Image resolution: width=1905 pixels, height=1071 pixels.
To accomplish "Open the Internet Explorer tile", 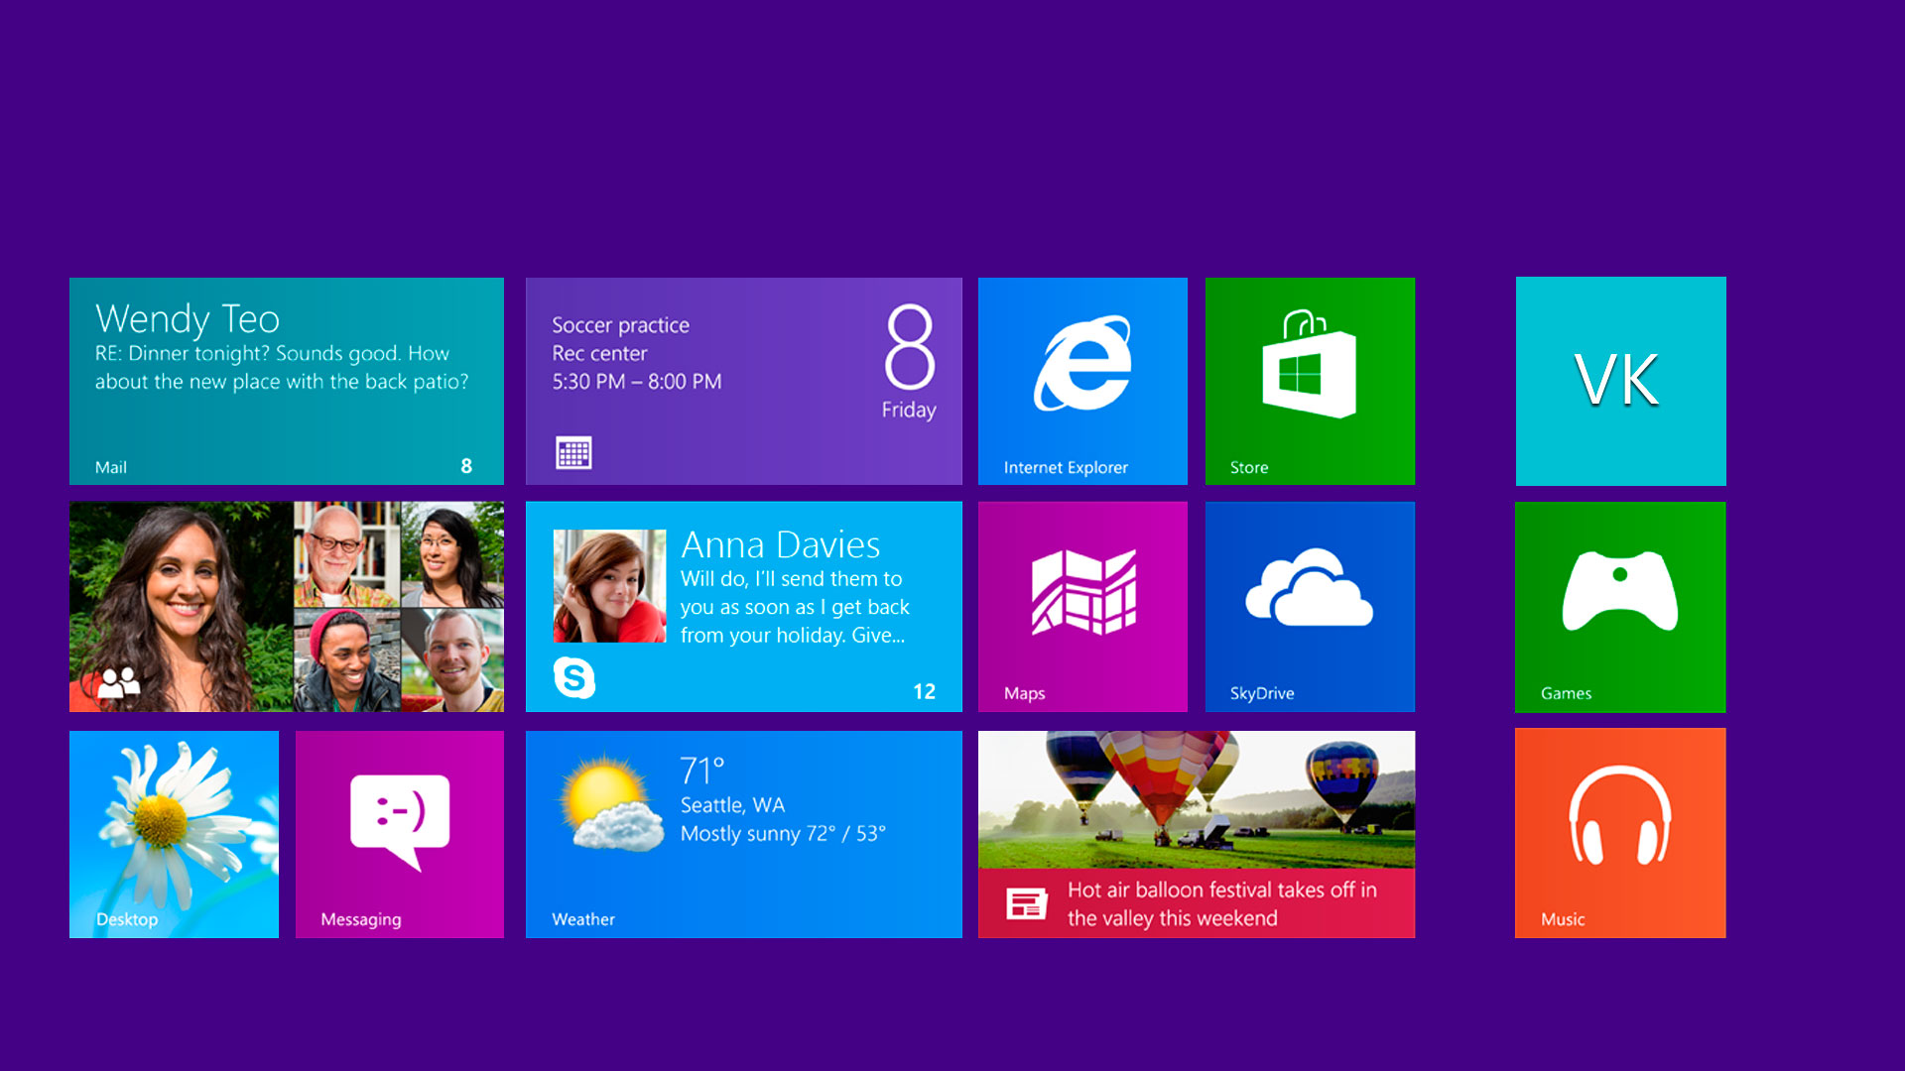I will [1082, 381].
